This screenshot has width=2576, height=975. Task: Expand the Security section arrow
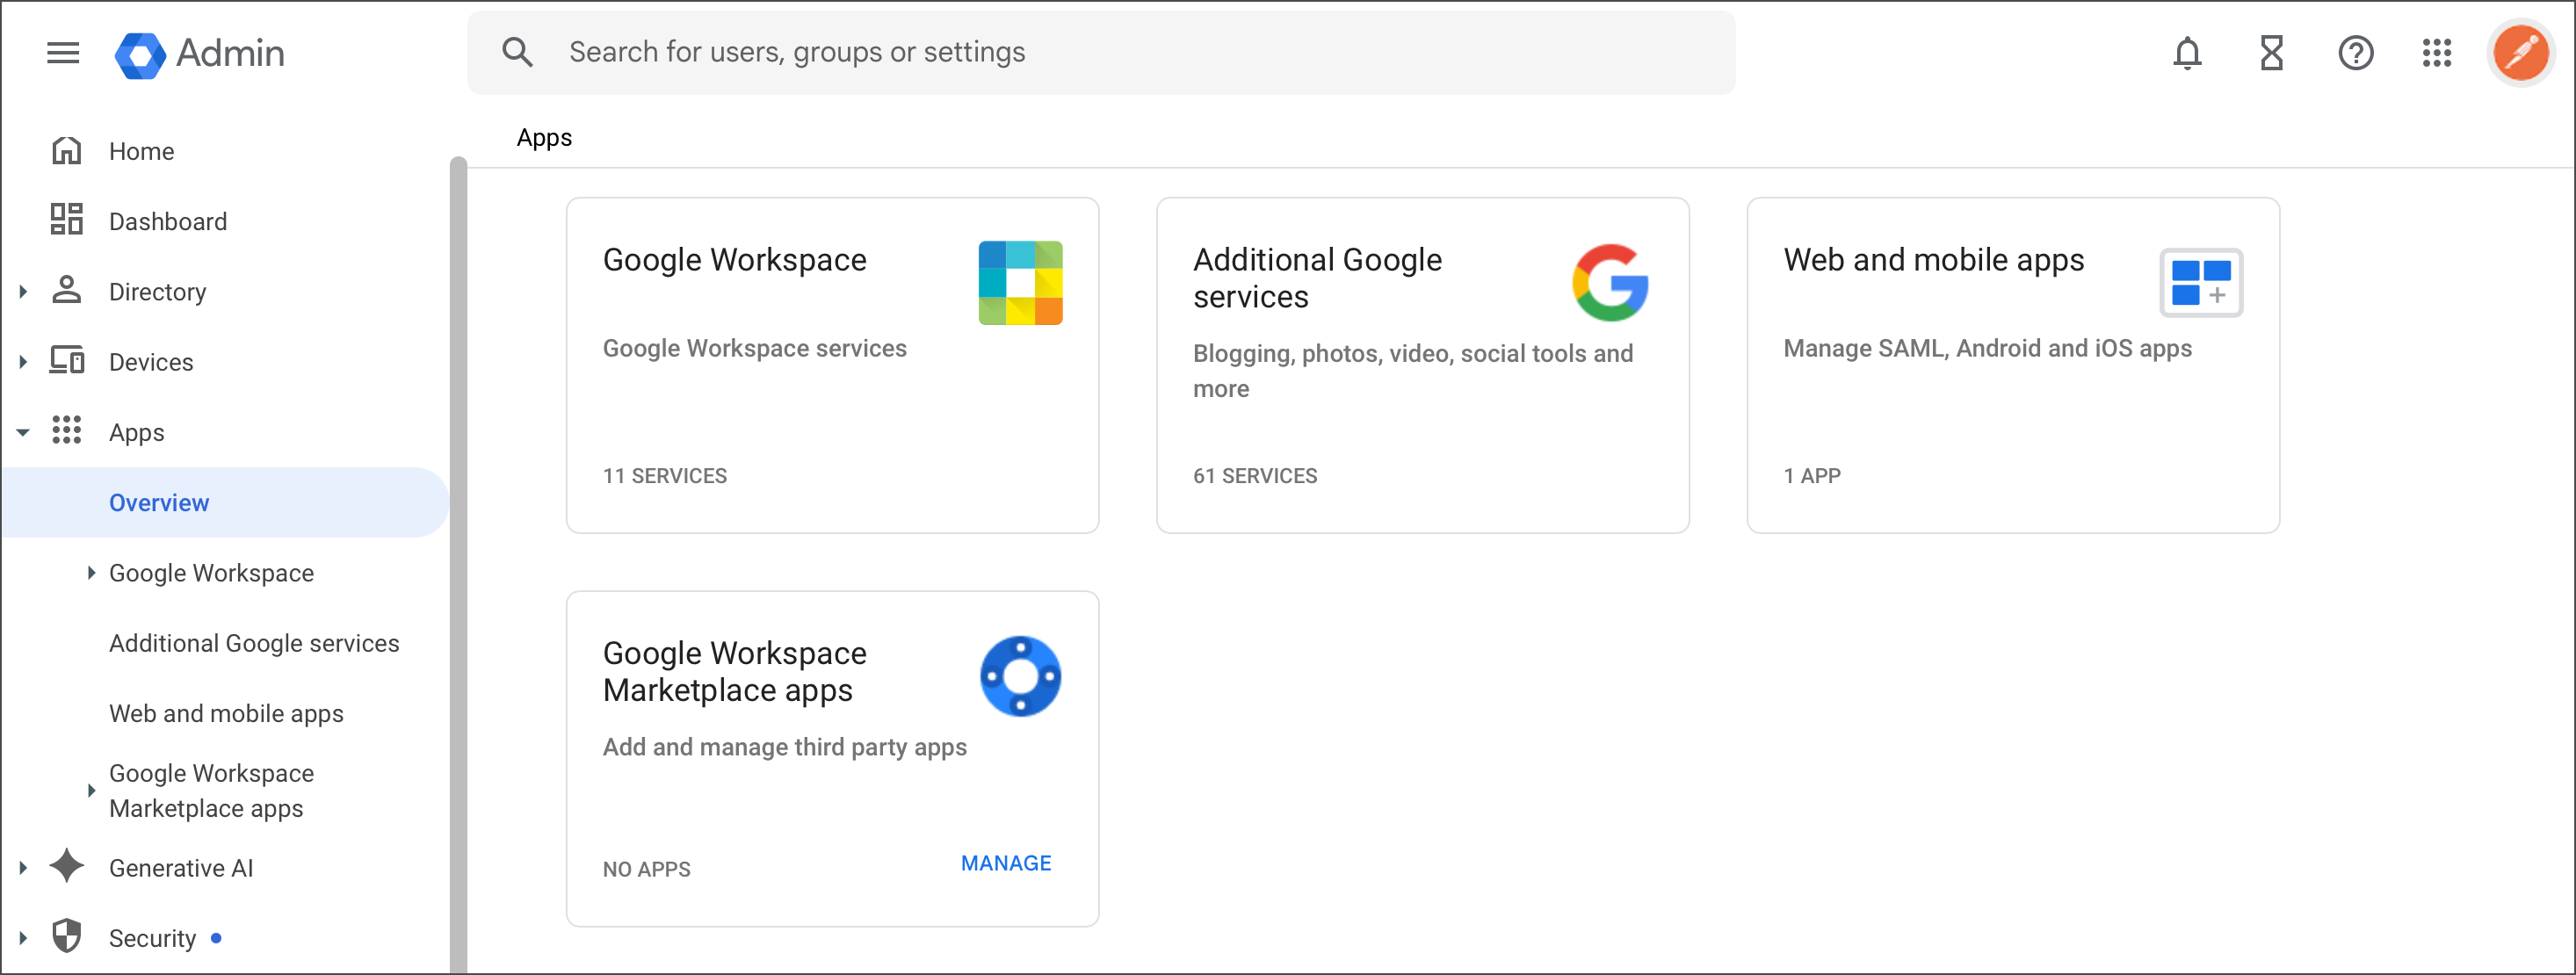(23, 938)
